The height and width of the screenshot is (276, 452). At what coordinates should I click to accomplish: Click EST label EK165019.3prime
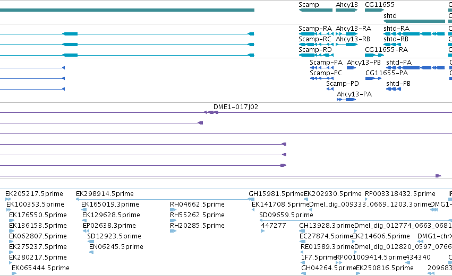click(110, 204)
